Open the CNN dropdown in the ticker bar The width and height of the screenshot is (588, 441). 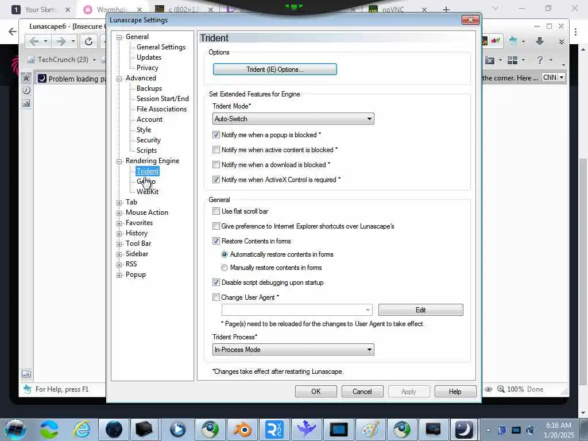562,78
